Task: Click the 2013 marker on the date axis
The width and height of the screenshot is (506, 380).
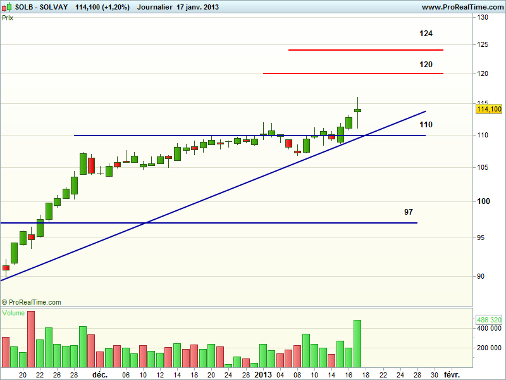Action: pos(263,374)
